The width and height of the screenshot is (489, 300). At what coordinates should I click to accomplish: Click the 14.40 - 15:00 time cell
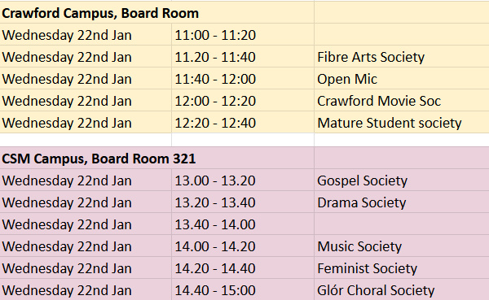click(243, 289)
